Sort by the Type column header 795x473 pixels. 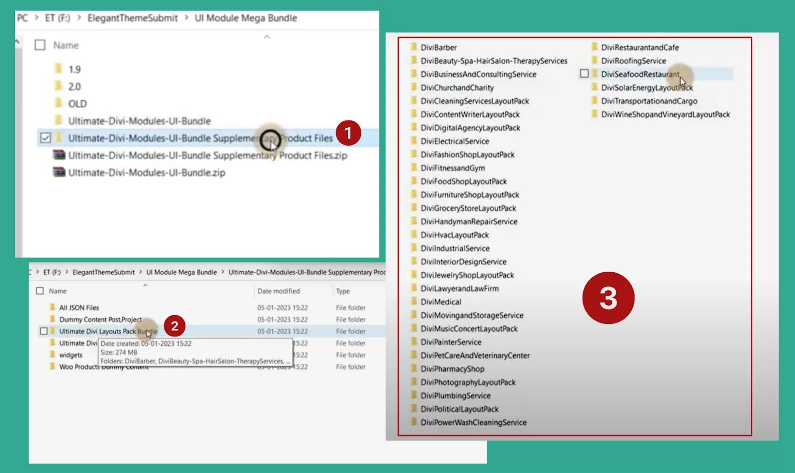point(343,291)
